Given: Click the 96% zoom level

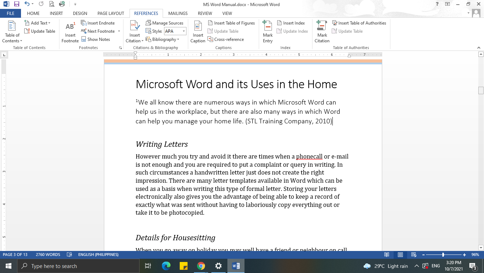Looking at the screenshot, I should [475, 255].
